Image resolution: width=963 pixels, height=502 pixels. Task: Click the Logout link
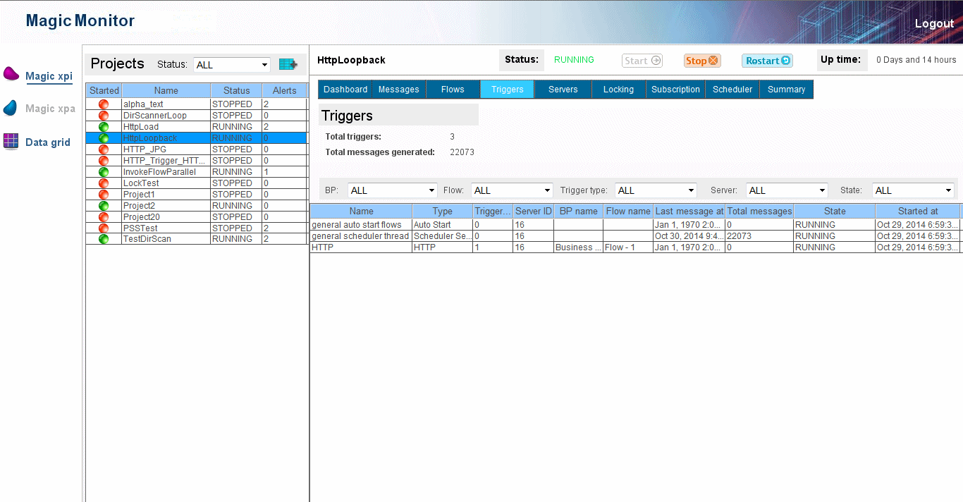click(x=934, y=23)
